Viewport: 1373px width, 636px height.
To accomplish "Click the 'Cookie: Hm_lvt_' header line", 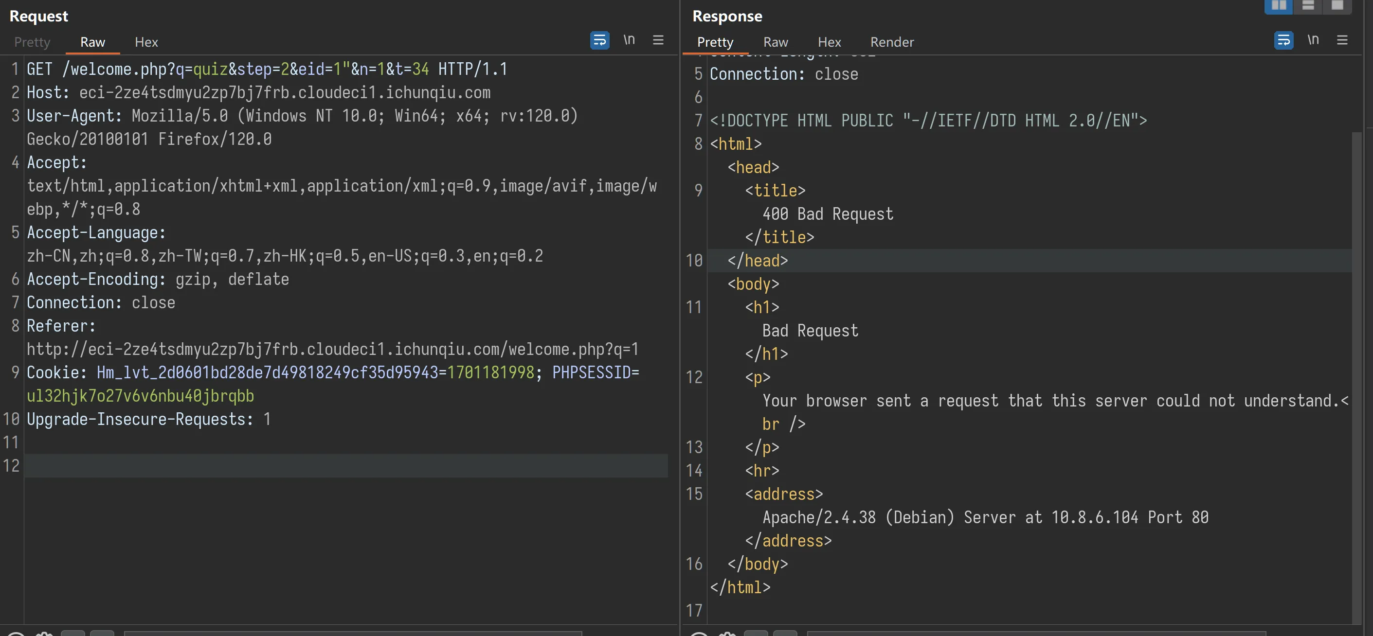I will pyautogui.click(x=333, y=373).
